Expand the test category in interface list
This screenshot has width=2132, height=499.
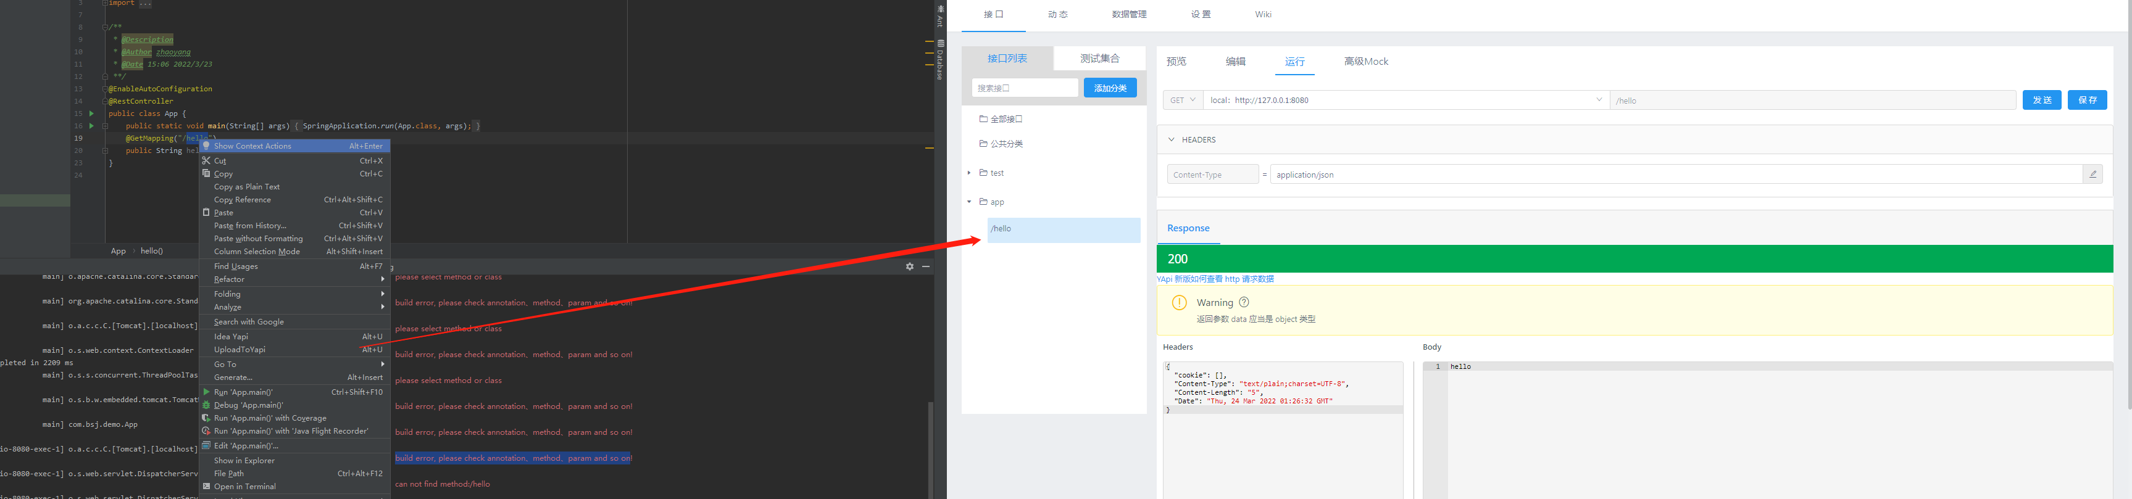(969, 173)
